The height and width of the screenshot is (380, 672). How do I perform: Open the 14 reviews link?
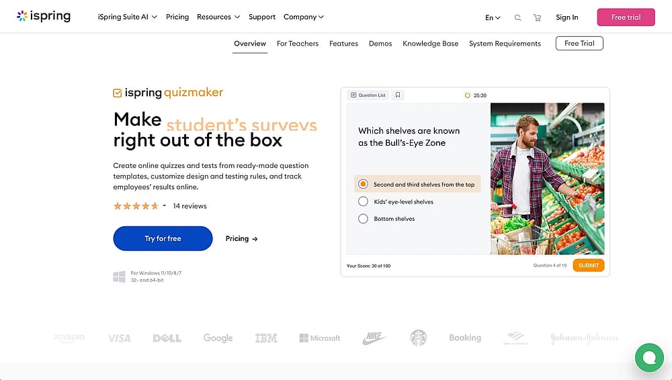pos(190,206)
